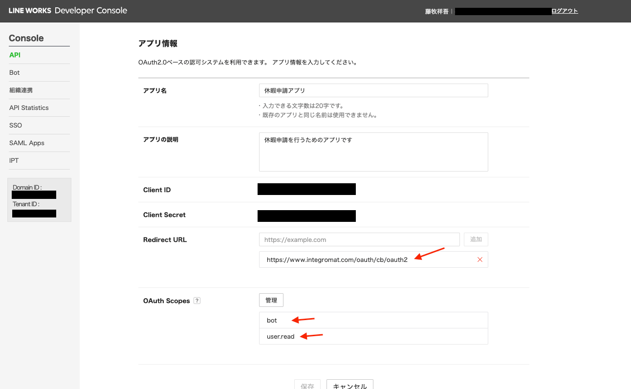Select SSO in the console menu
This screenshot has height=389, width=631.
(x=16, y=126)
